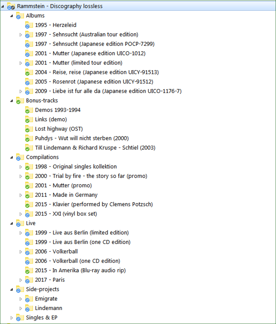Click the Live aus Berlin one CD folder icon
This screenshot has width=276, height=324.
(29, 242)
